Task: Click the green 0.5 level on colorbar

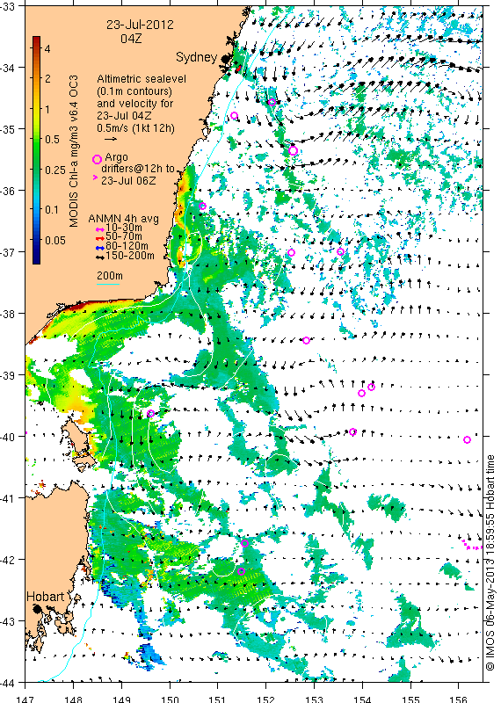Action: pyautogui.click(x=37, y=139)
